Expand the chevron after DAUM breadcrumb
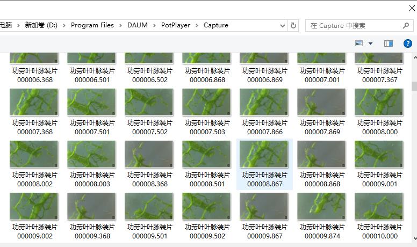 pos(154,25)
